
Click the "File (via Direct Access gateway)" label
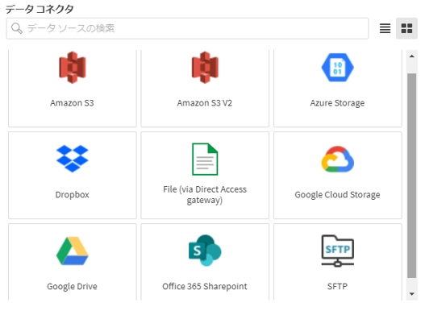pos(205,195)
